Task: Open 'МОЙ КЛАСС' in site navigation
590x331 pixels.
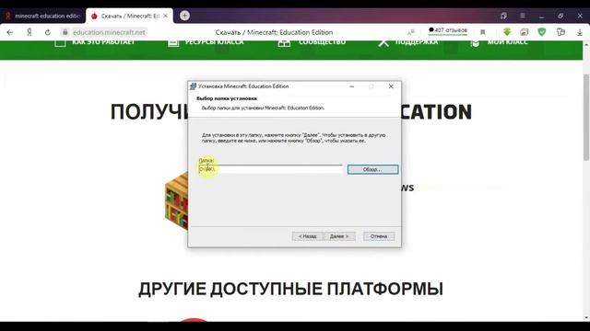Action: 499,42
